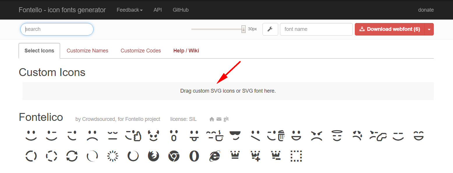Click the icon size slider handle
This screenshot has width=453, height=173.
[244, 29]
